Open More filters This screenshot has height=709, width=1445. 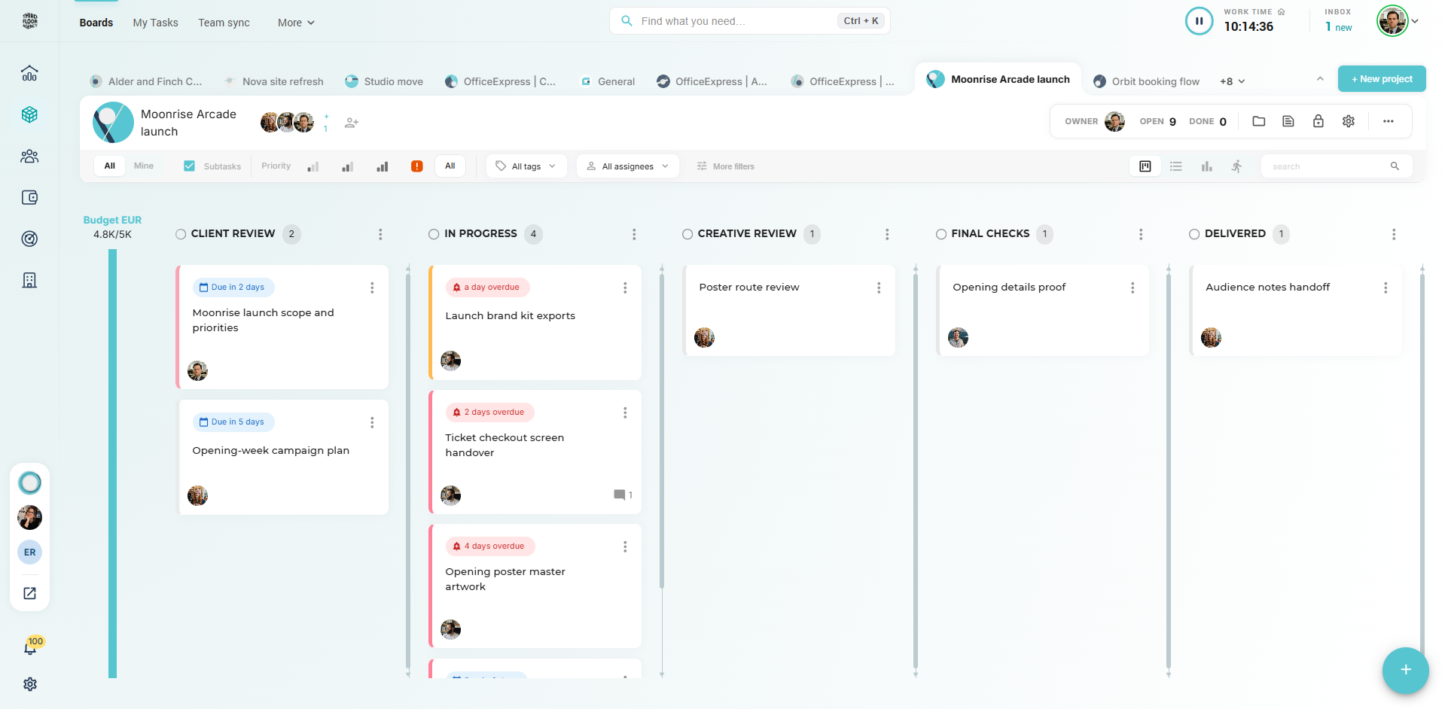725,166
